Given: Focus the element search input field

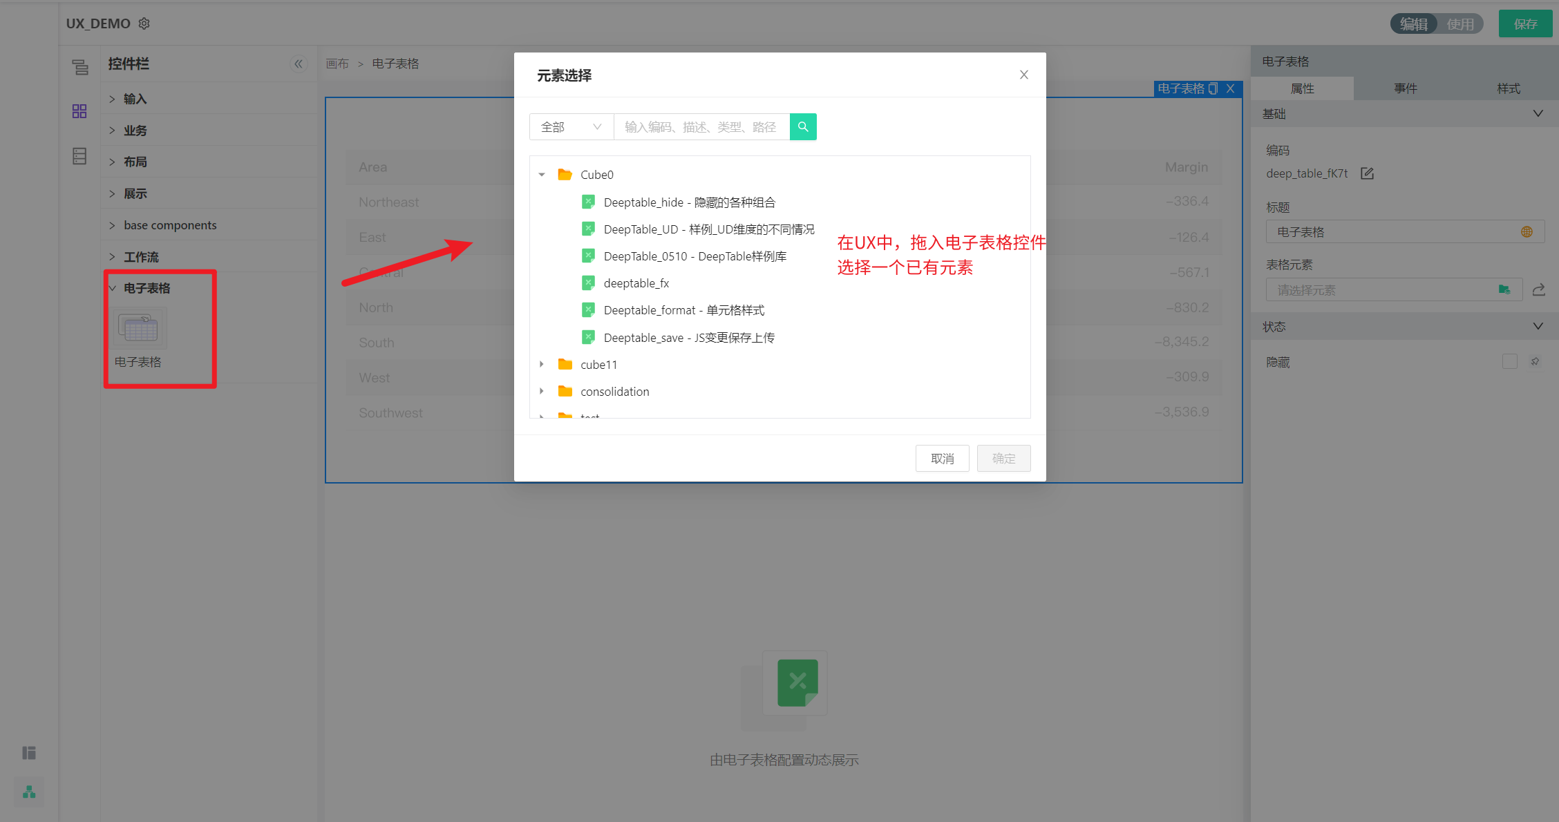Looking at the screenshot, I should 701,127.
